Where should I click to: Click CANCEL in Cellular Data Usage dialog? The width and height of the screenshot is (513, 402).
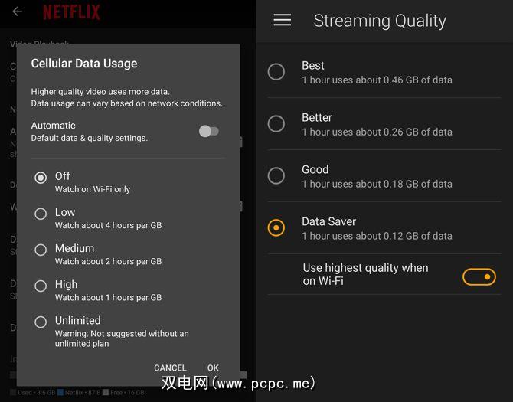[170, 368]
